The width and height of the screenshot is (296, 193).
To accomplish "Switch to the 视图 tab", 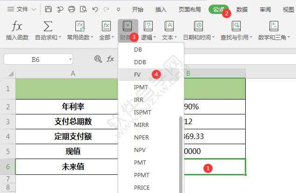I will coord(288,9).
